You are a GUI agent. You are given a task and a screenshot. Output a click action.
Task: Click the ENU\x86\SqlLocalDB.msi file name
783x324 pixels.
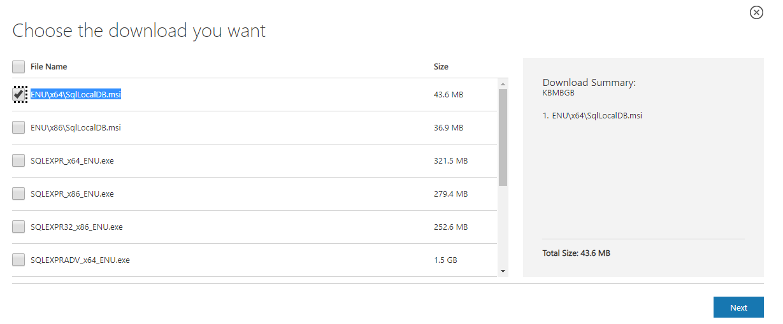coord(76,128)
